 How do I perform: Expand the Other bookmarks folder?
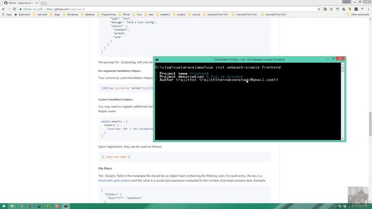(358, 15)
